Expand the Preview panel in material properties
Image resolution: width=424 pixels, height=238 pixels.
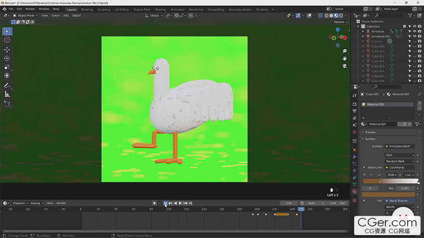coord(370,132)
